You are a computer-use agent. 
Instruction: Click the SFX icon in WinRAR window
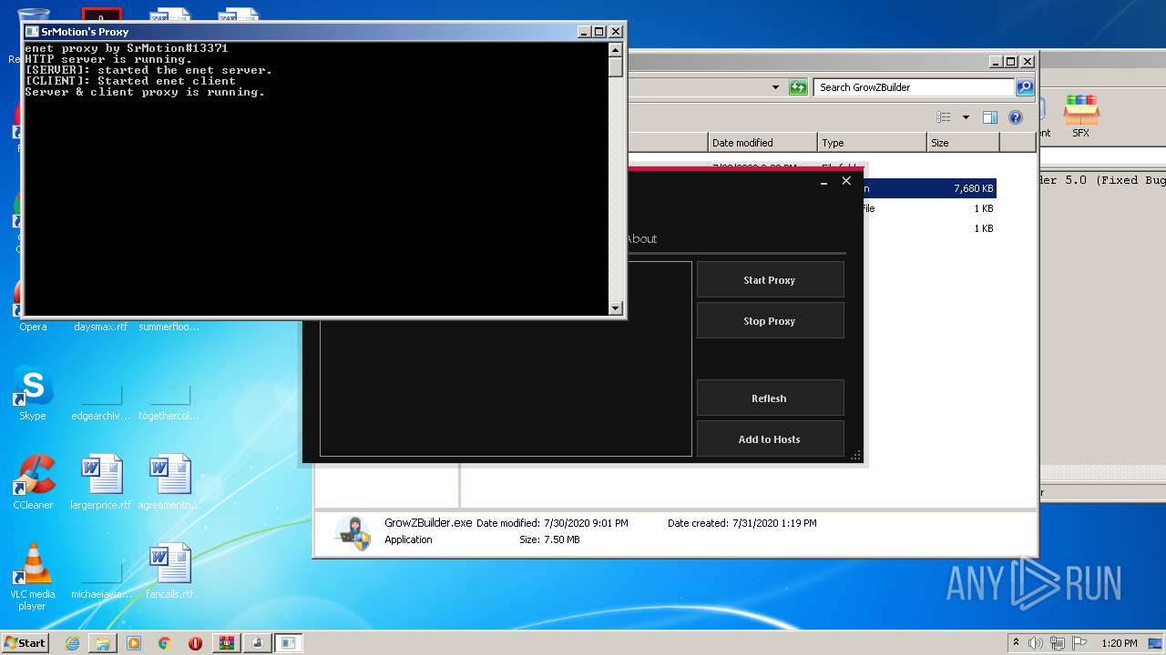(x=1080, y=116)
